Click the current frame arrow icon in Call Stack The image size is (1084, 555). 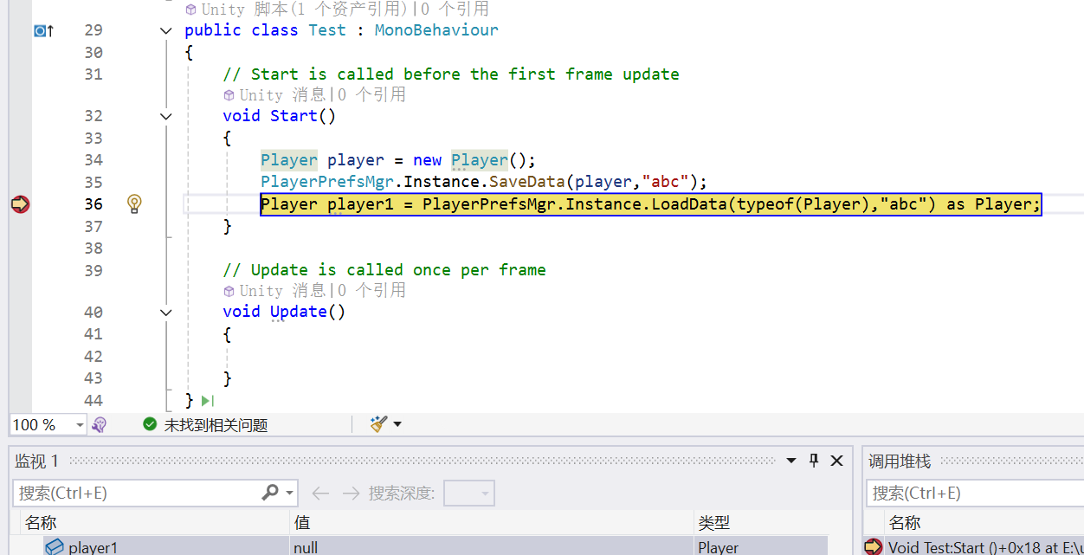(x=873, y=547)
